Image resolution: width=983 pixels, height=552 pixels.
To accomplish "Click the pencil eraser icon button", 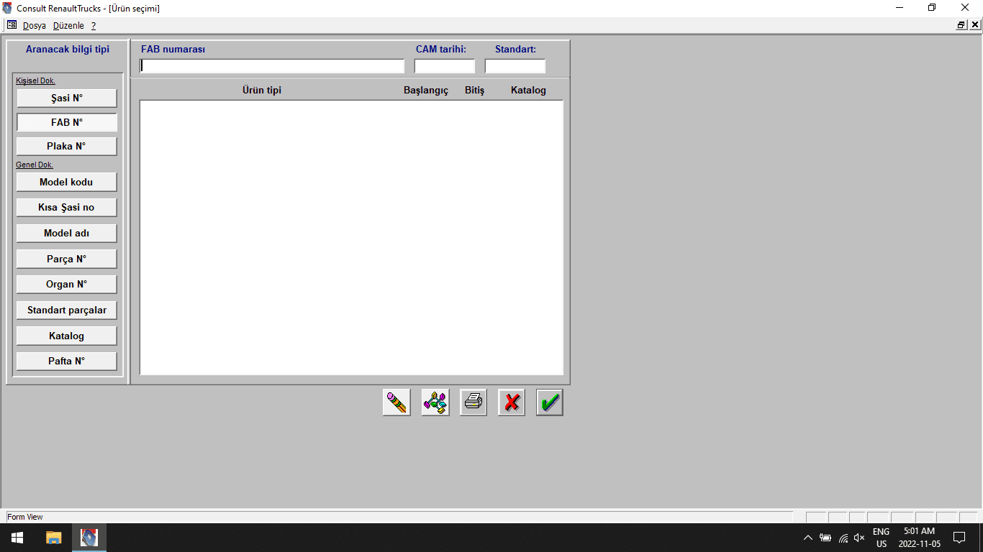I will click(x=397, y=402).
